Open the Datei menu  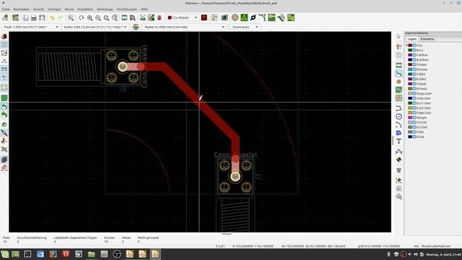coord(6,9)
